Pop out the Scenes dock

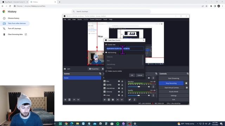point(100,74)
